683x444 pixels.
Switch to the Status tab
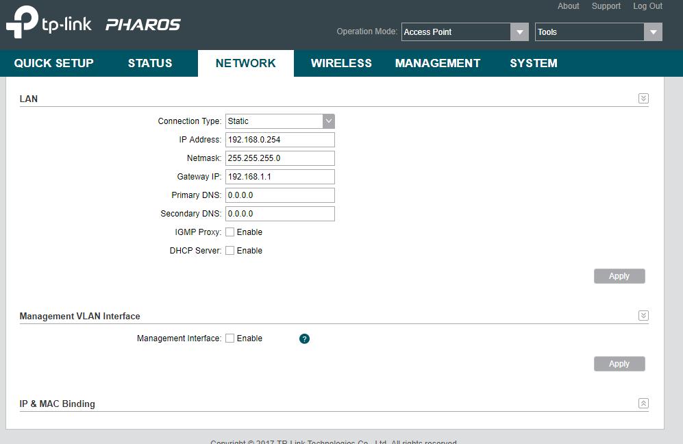150,63
